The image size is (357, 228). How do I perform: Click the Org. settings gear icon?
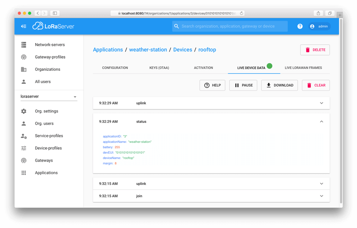pyautogui.click(x=24, y=111)
